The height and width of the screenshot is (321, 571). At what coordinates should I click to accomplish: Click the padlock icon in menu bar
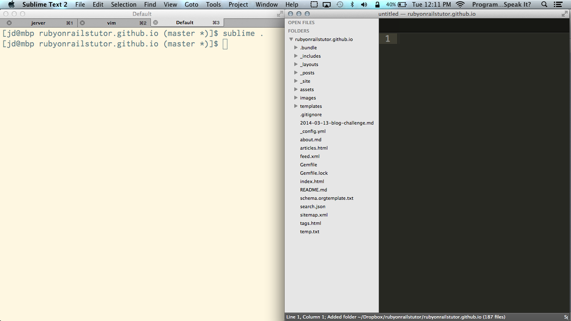click(377, 5)
